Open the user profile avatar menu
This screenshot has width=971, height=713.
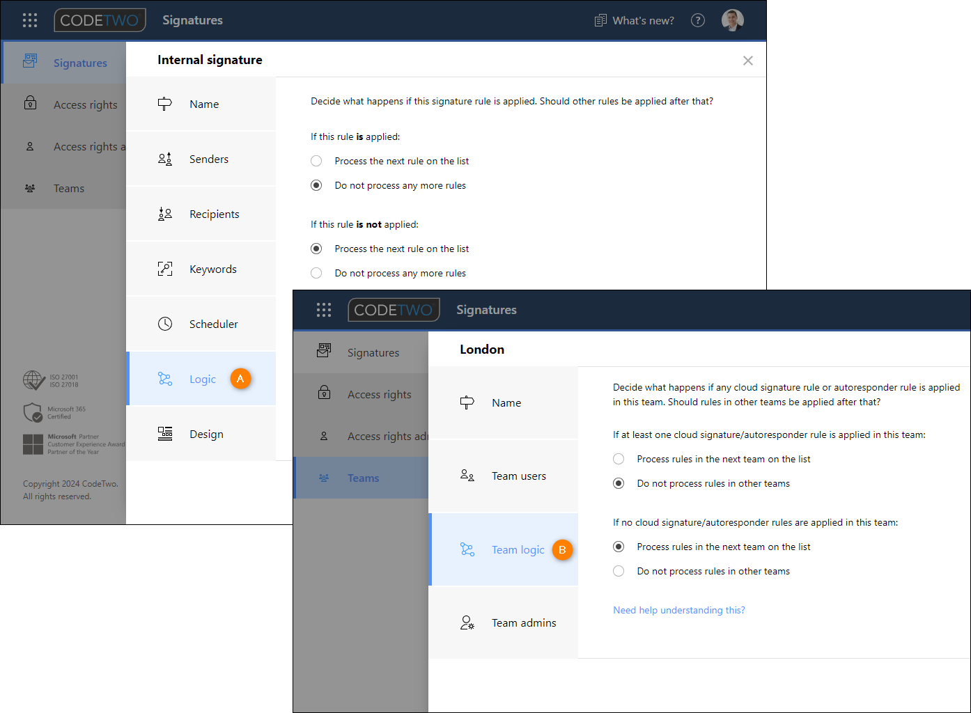(x=733, y=20)
